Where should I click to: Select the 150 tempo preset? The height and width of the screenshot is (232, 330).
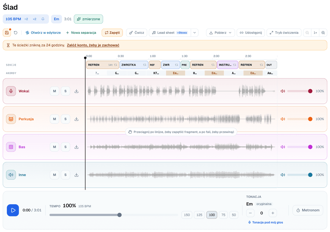(x=187, y=215)
